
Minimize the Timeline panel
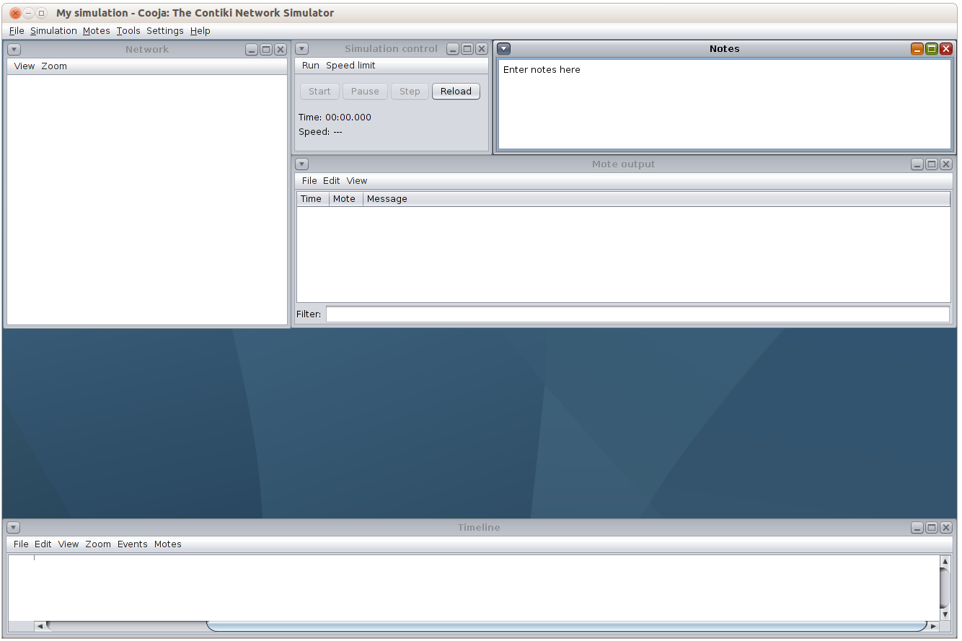click(917, 528)
